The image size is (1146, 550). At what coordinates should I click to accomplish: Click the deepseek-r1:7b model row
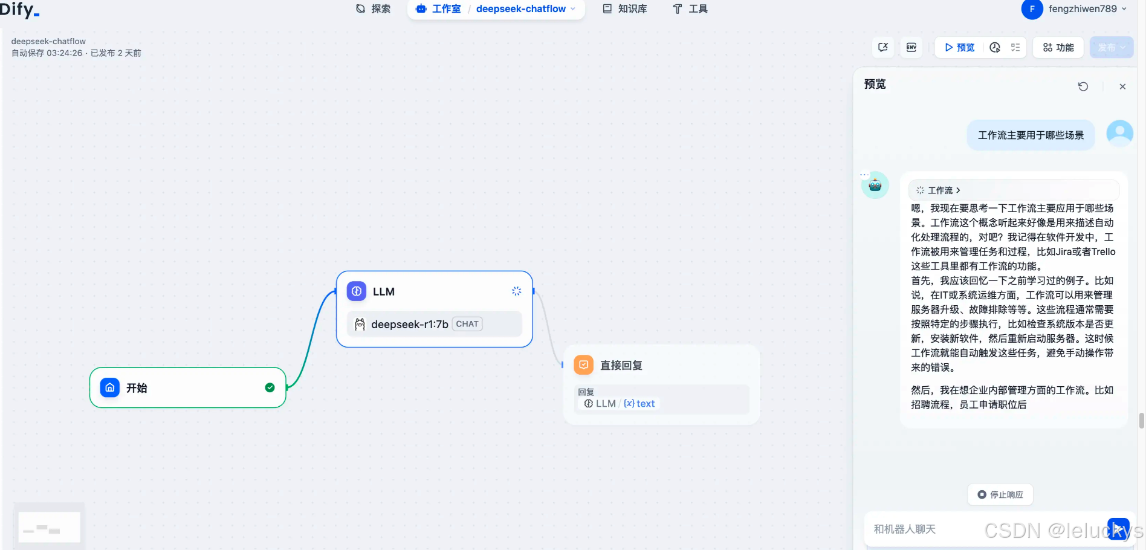click(435, 324)
